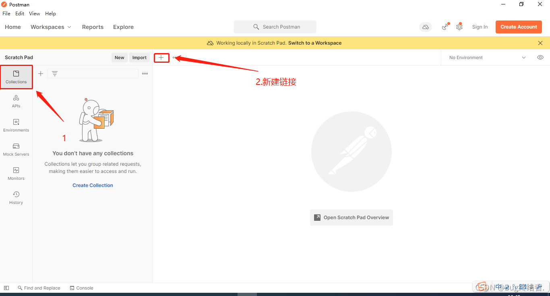The image size is (550, 296).
Task: Minimize the Postman window
Action: click(503, 4)
